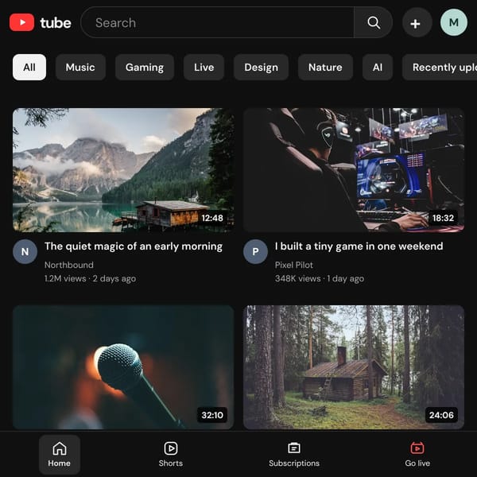The height and width of the screenshot is (477, 477).
Task: Open 'The quiet magic of an early morning' title
Action: pyautogui.click(x=134, y=246)
